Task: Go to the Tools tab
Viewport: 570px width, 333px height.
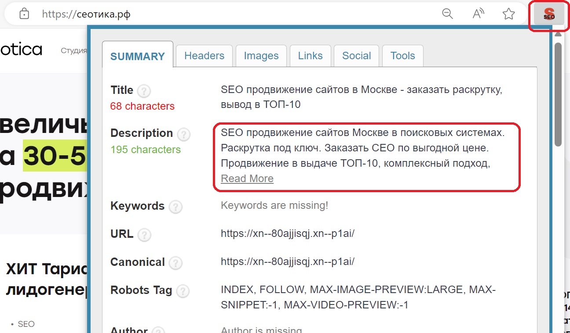Action: coord(402,56)
